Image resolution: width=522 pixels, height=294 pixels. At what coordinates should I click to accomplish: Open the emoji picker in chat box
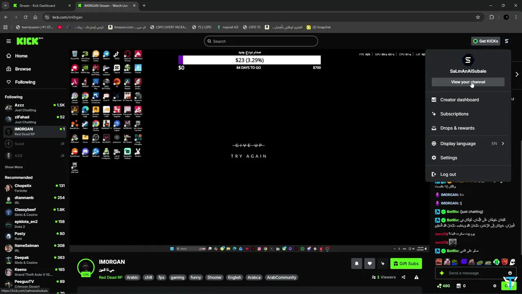(x=510, y=273)
